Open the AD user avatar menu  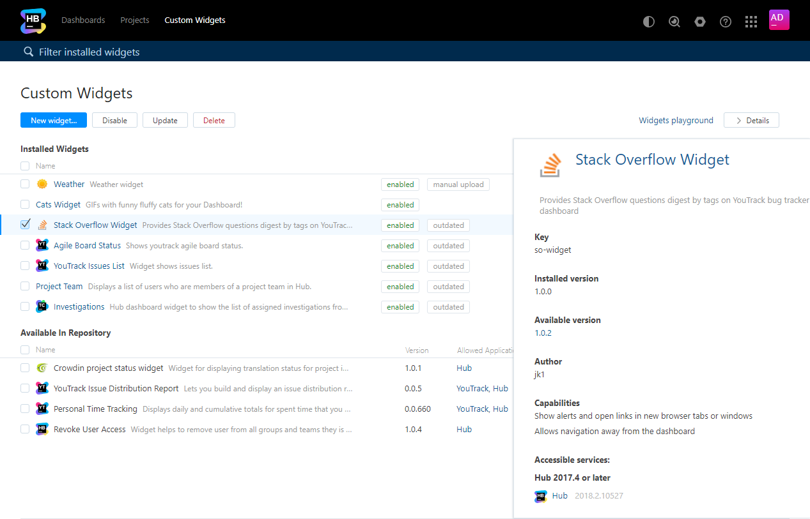click(779, 20)
